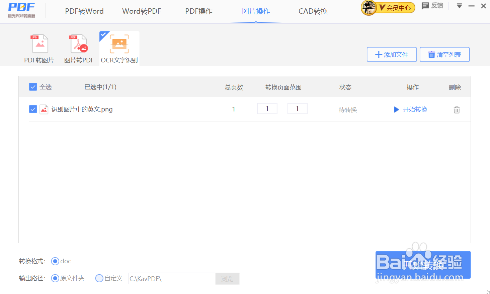The height and width of the screenshot is (294, 490).
Task: Close the PDF converter window
Action: click(x=483, y=6)
